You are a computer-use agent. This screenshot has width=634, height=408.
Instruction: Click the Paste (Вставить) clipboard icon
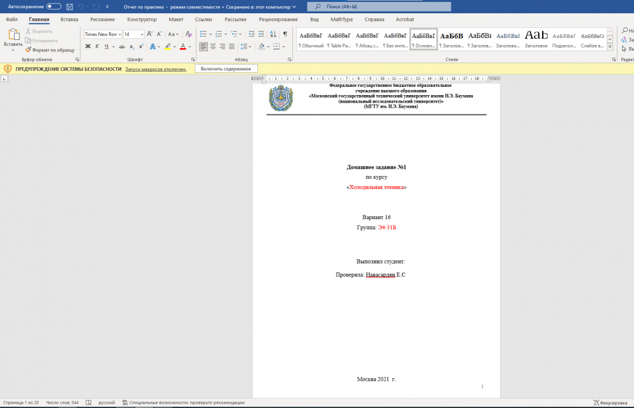(x=13, y=34)
